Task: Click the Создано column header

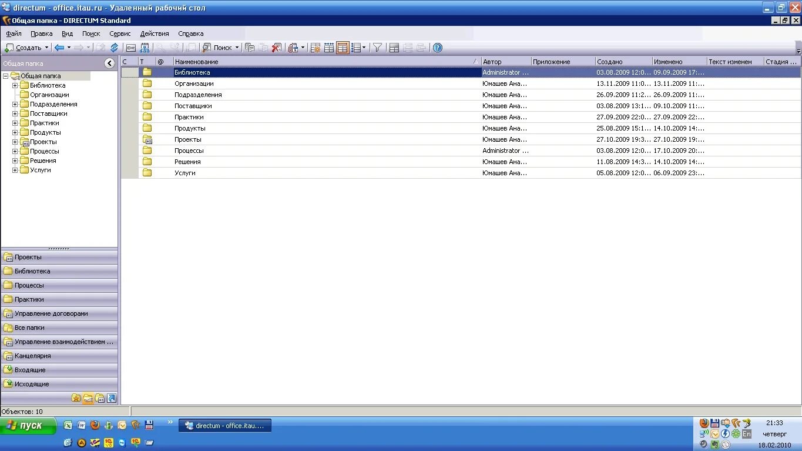Action: 623,62
